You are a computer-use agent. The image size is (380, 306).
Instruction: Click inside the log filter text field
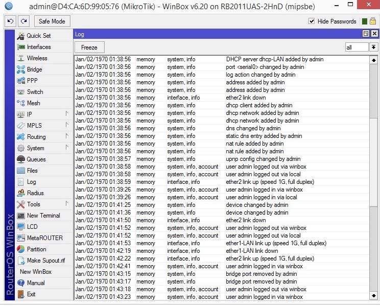coord(357,47)
